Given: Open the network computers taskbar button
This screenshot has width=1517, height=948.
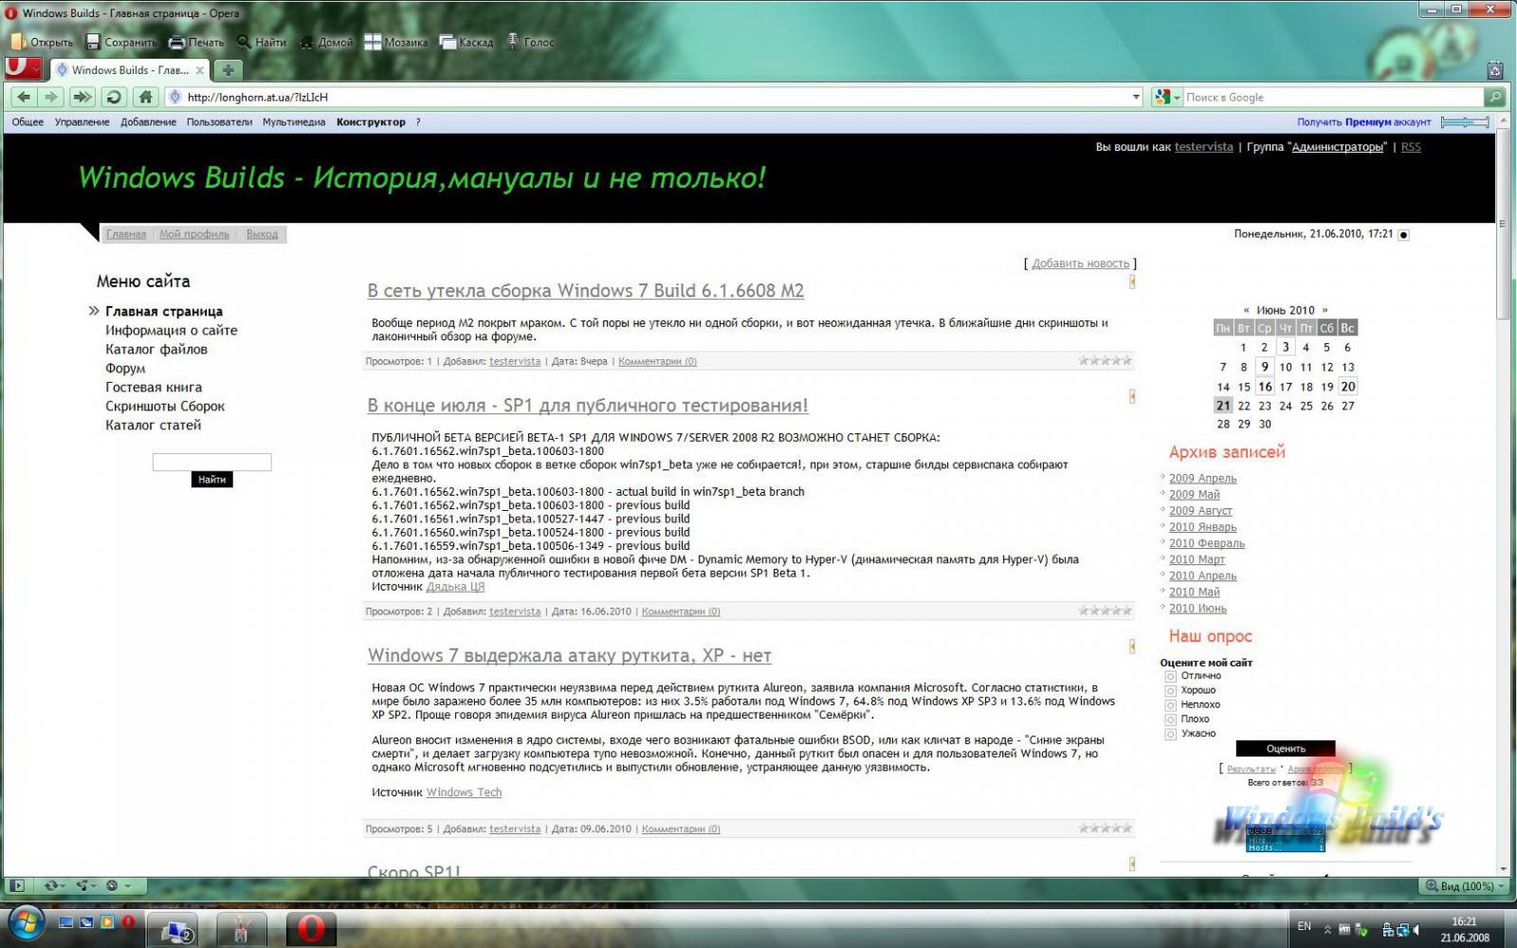Looking at the screenshot, I should tap(173, 928).
